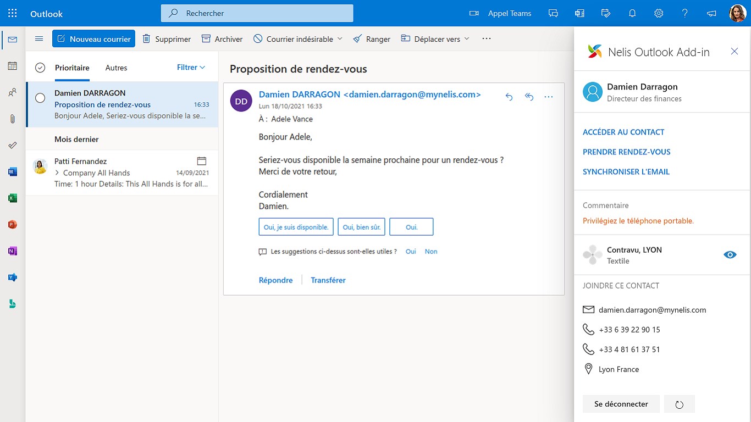
Task: Choose suggested reply 'Oui, je suis disponible.'
Action: (x=296, y=227)
